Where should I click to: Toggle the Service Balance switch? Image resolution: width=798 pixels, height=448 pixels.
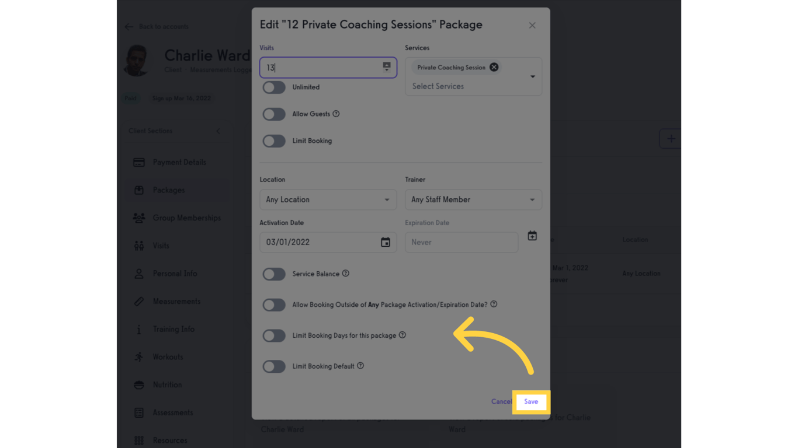(x=274, y=274)
